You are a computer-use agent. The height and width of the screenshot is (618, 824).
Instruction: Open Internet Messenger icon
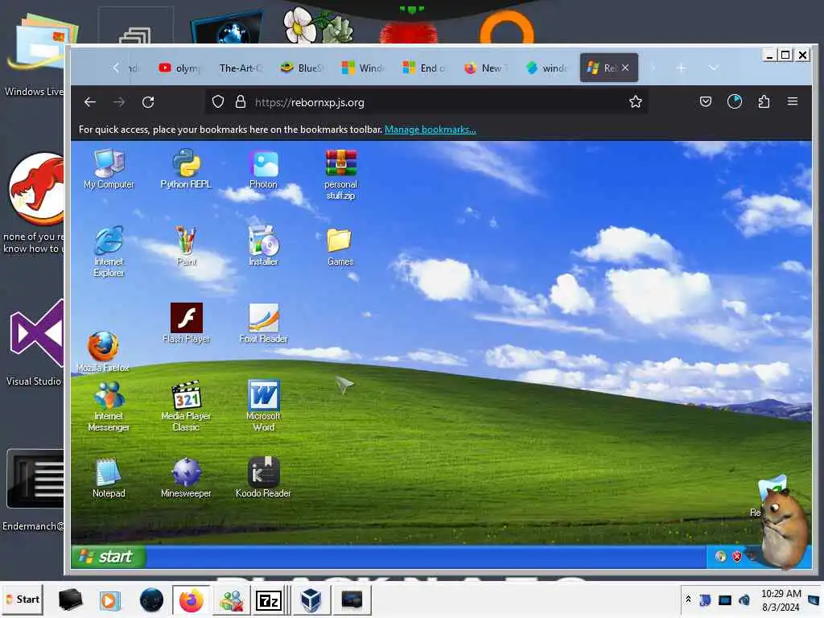pyautogui.click(x=109, y=406)
